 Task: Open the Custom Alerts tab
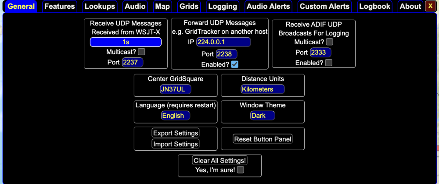point(325,7)
